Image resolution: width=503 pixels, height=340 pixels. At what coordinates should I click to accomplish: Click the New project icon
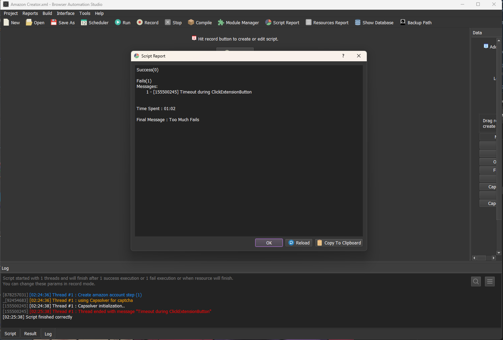click(6, 23)
